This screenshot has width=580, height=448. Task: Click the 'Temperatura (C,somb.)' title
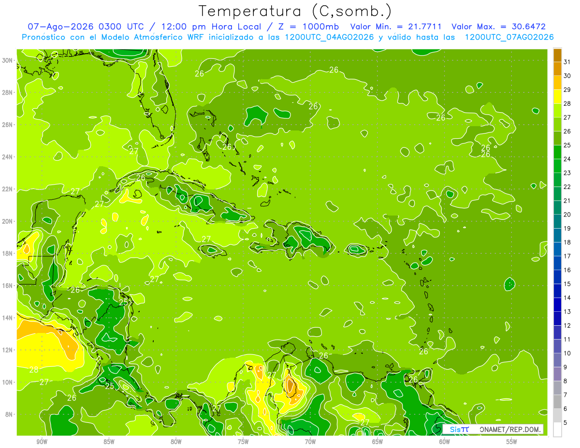coord(296,11)
